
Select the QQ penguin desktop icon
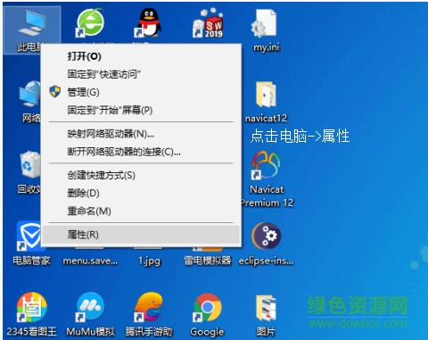point(149,23)
